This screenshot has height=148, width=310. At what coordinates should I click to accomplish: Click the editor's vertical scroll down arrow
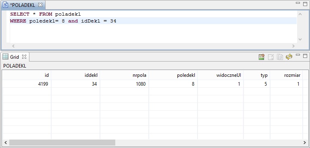coord(300,39)
